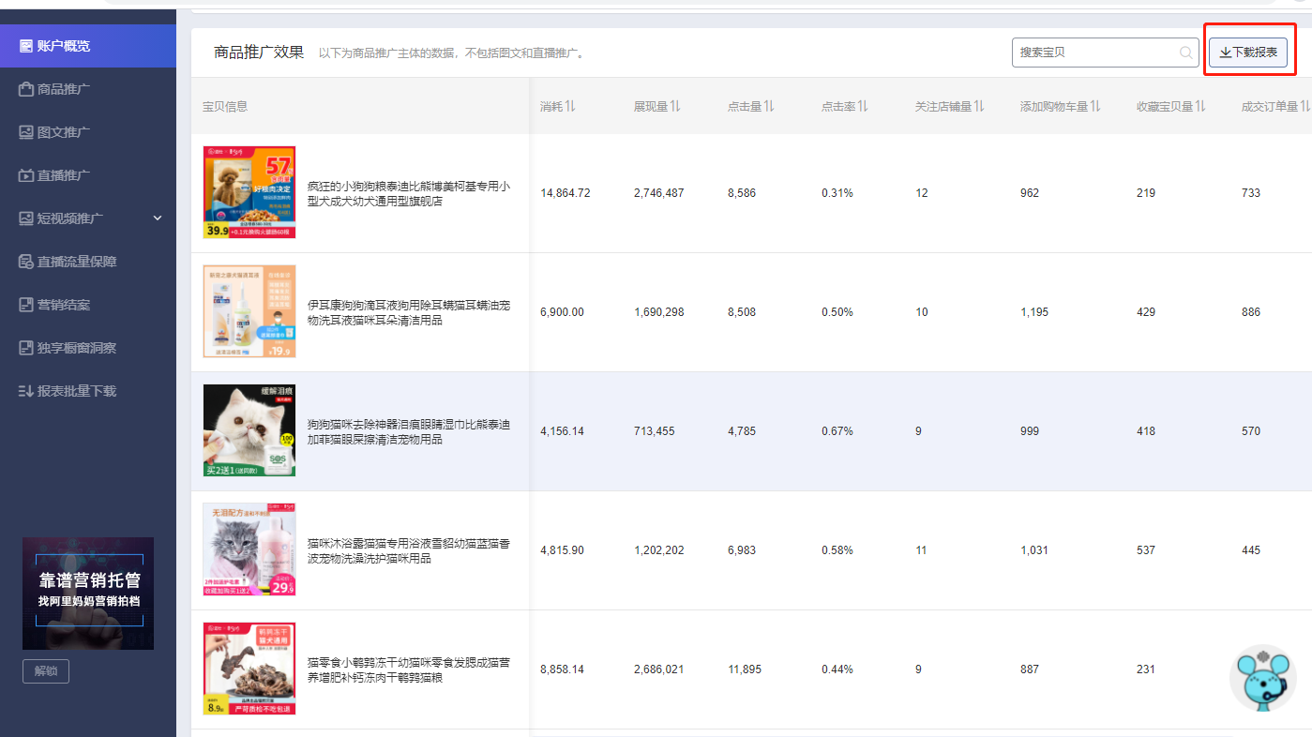Click the 1,690,298 展现量 value

click(659, 312)
